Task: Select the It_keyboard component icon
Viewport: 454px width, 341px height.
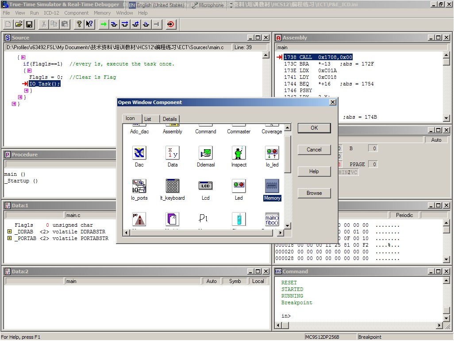Action: pos(173,186)
